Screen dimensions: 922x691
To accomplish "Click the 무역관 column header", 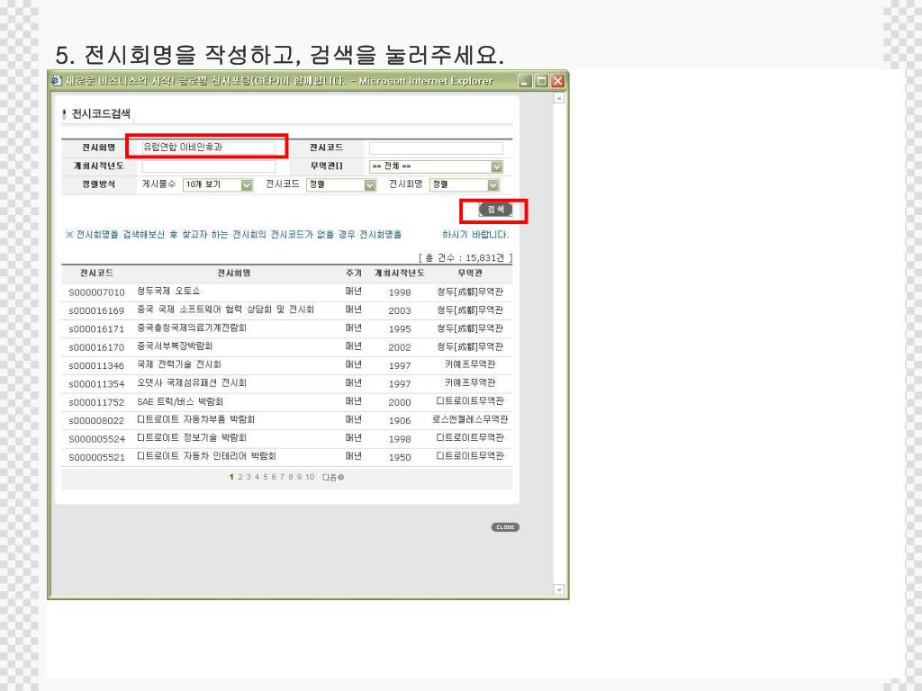I will [470, 274].
